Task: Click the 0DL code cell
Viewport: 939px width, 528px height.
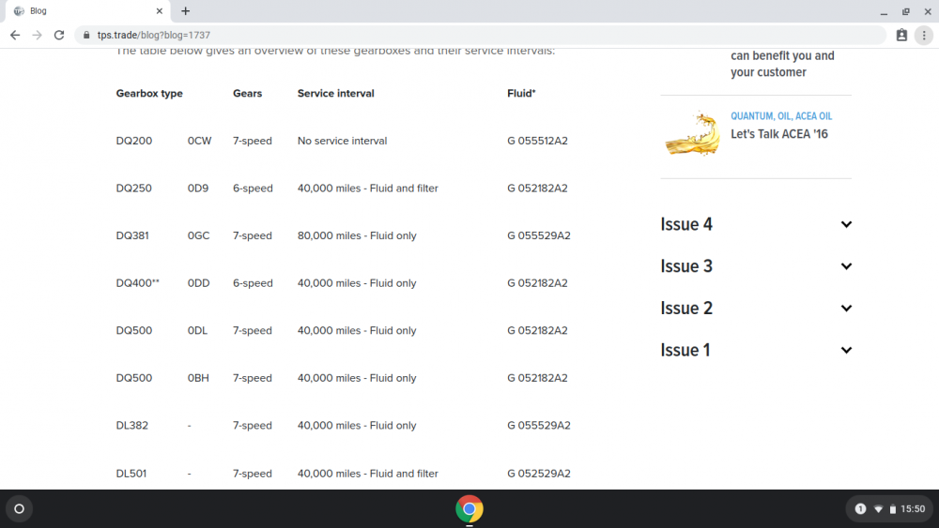Action: click(197, 330)
